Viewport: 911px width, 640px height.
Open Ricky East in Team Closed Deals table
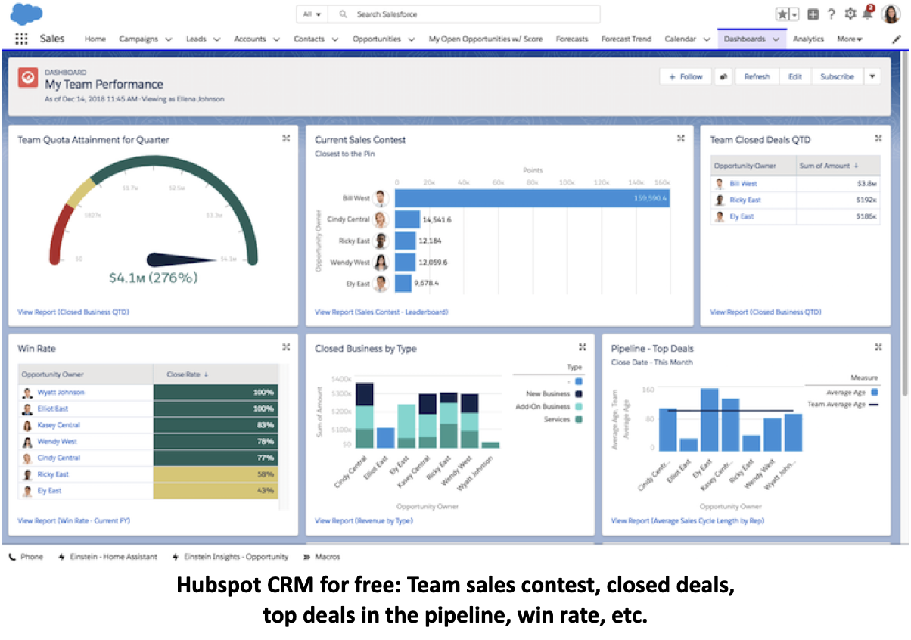click(745, 200)
